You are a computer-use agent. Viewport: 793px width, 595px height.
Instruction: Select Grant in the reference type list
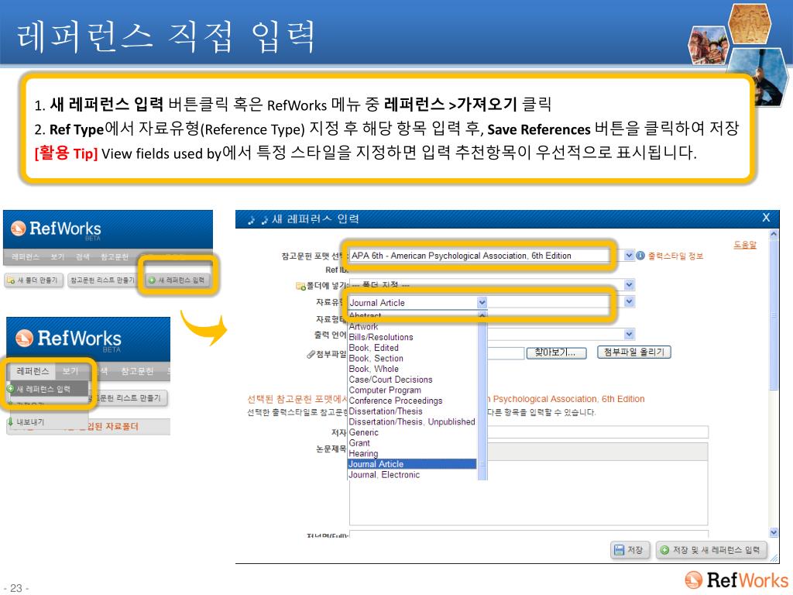click(x=412, y=443)
